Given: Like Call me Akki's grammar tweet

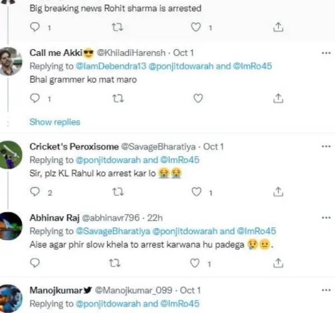Looking at the screenshot, I should click(x=197, y=98).
